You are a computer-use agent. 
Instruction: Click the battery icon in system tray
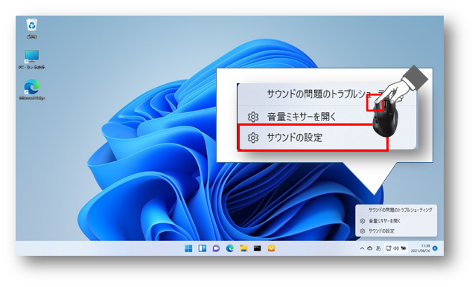pos(404,248)
